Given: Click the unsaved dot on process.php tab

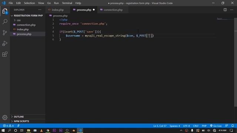Looking at the screenshot, I should click(94, 10).
